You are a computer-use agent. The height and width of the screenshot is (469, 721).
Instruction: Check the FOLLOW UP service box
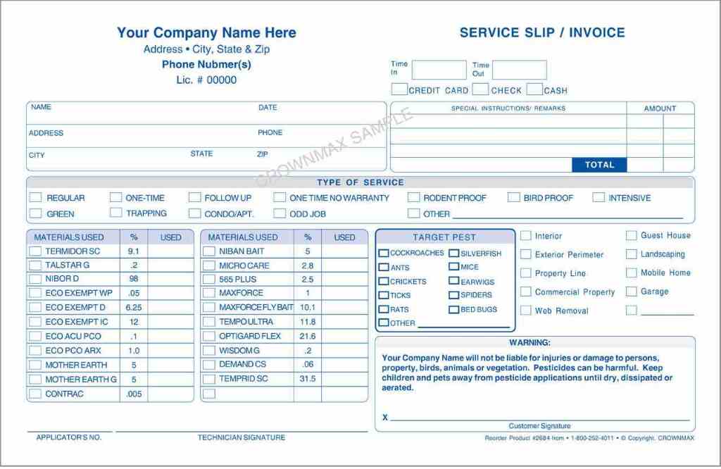[195, 197]
